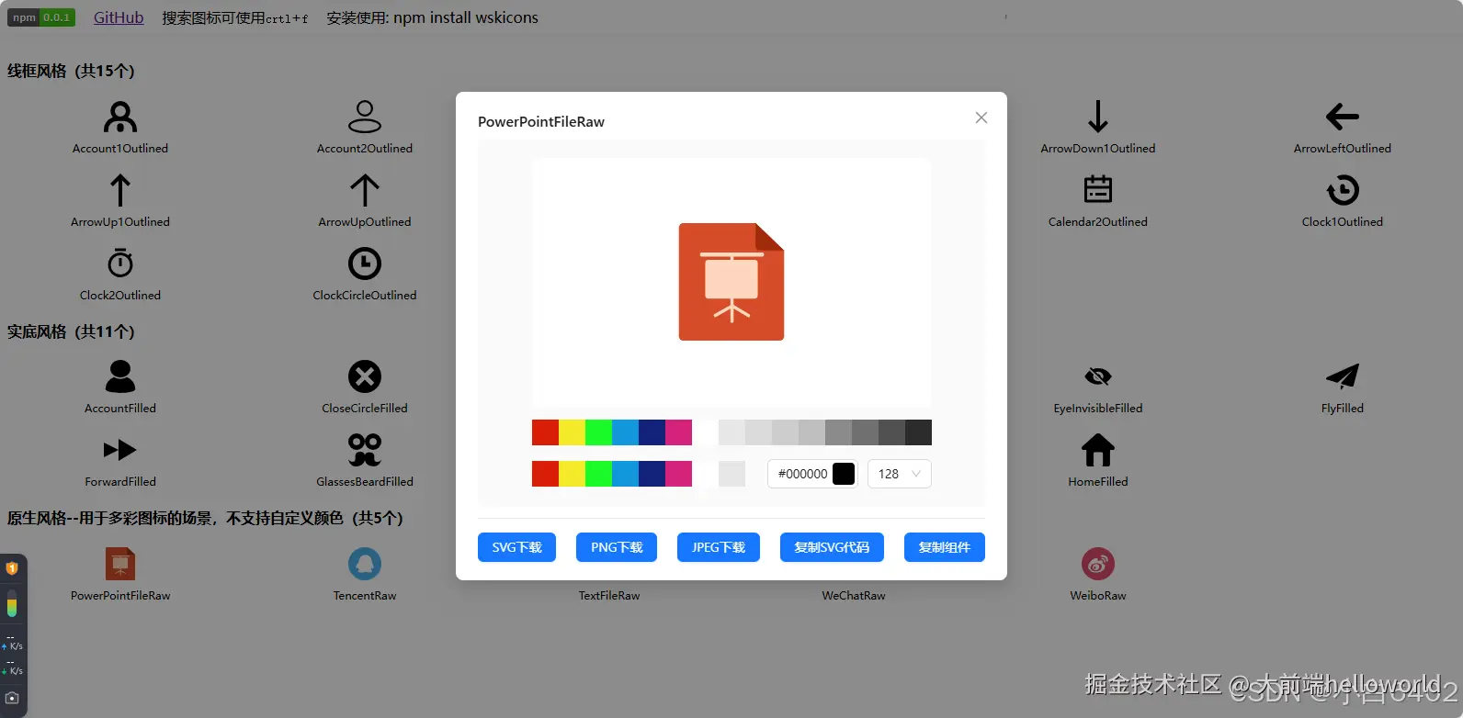Click the orange shield icon in side widget
The image size is (1463, 718).
(12, 568)
